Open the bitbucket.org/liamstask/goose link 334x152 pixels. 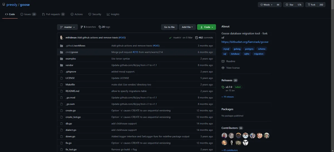[x=245, y=42]
